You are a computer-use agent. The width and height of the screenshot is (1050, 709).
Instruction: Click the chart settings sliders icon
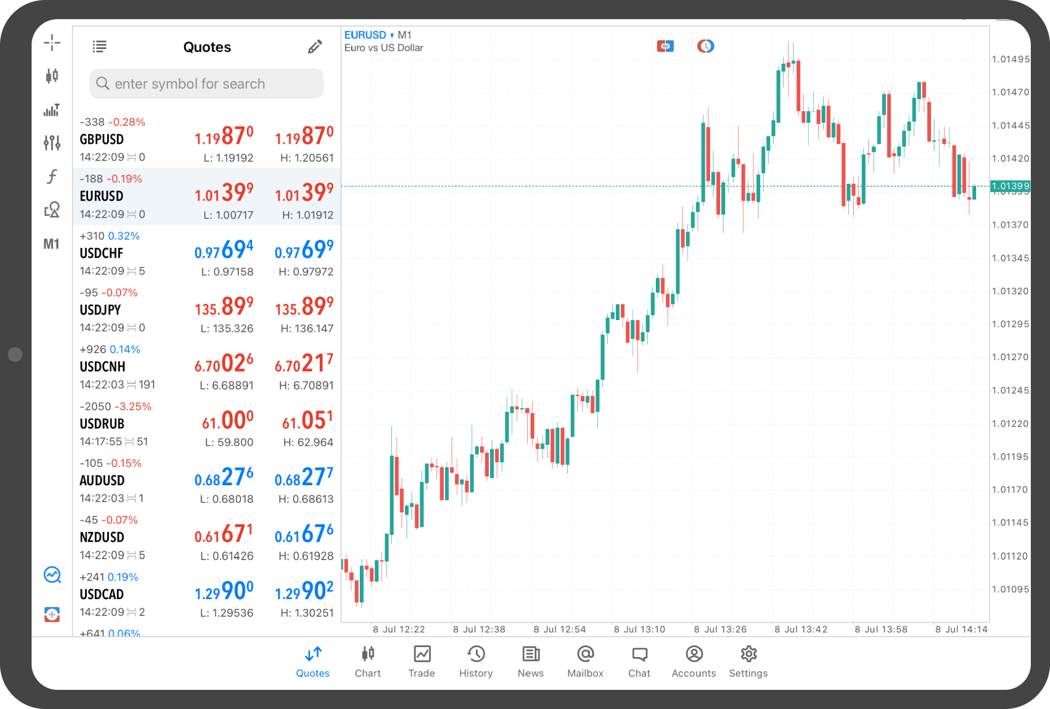point(52,143)
